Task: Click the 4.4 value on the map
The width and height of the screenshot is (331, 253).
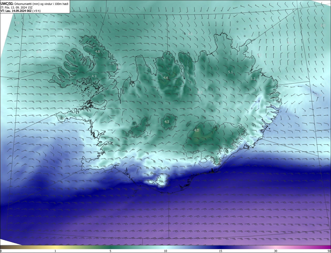Action: click(x=165, y=78)
